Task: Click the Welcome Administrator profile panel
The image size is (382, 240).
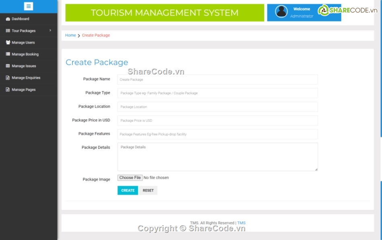Action: 304,12
